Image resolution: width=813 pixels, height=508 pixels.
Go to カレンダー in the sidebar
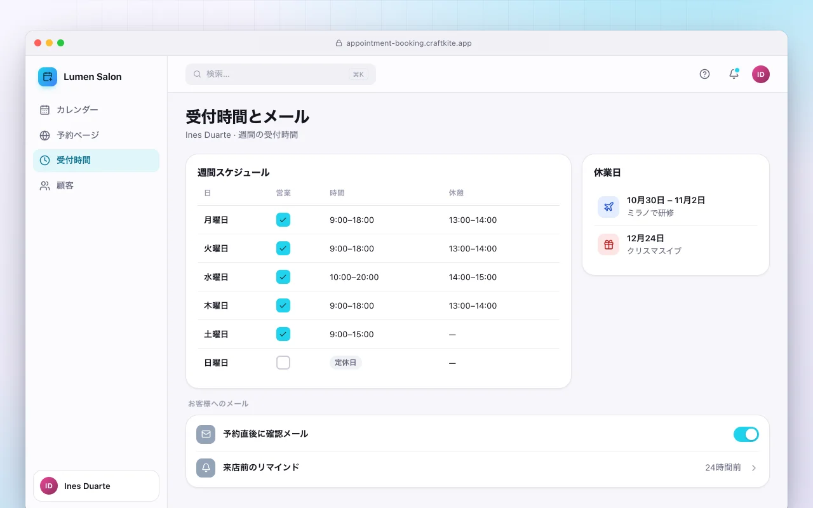click(x=96, y=110)
